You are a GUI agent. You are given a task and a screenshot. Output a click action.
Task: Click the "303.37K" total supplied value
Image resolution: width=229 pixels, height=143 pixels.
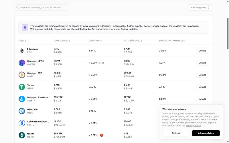pos(58,134)
